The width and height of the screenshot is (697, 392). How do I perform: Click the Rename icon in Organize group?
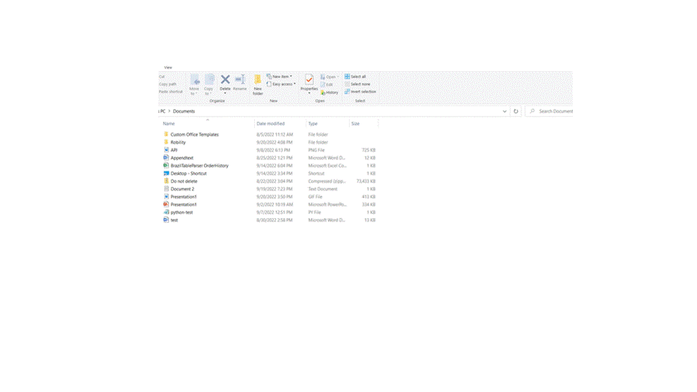(239, 80)
